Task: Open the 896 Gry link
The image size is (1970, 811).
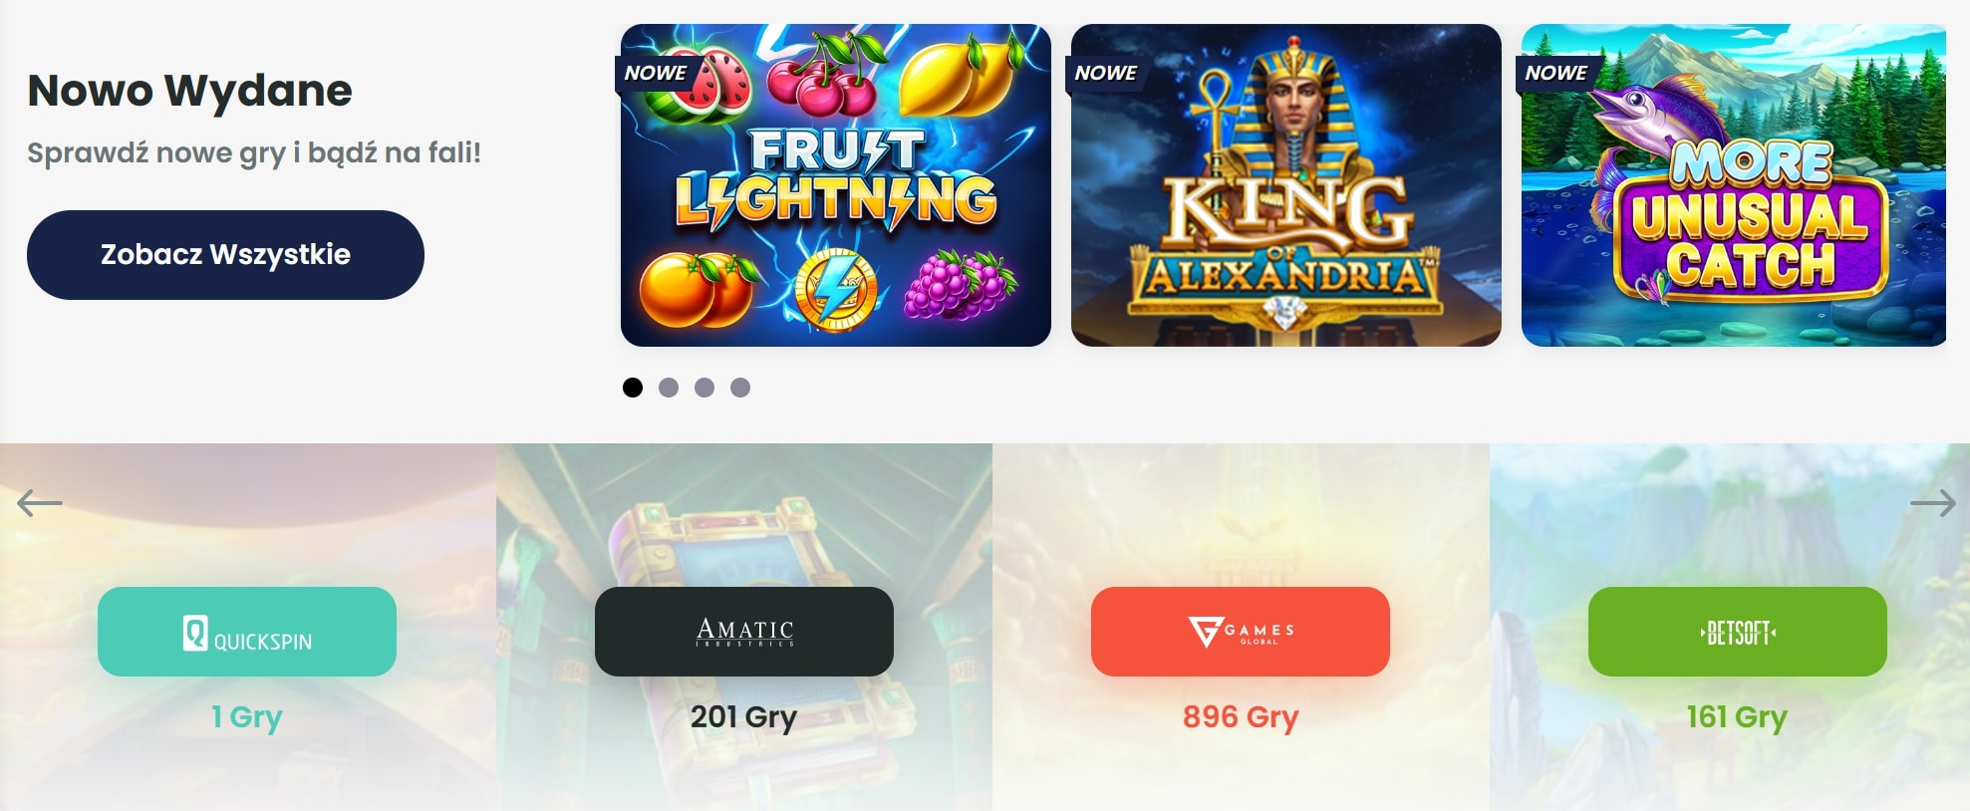Action: [1241, 717]
